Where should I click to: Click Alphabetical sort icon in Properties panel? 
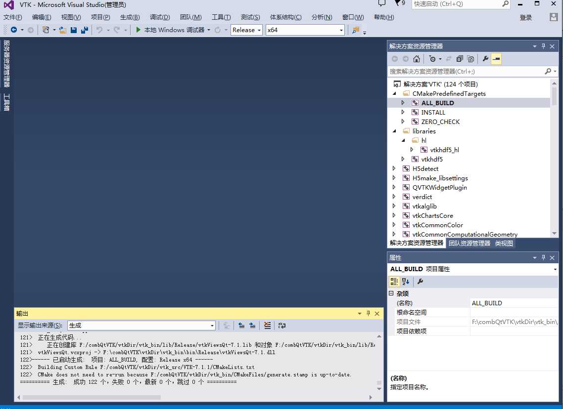[406, 282]
